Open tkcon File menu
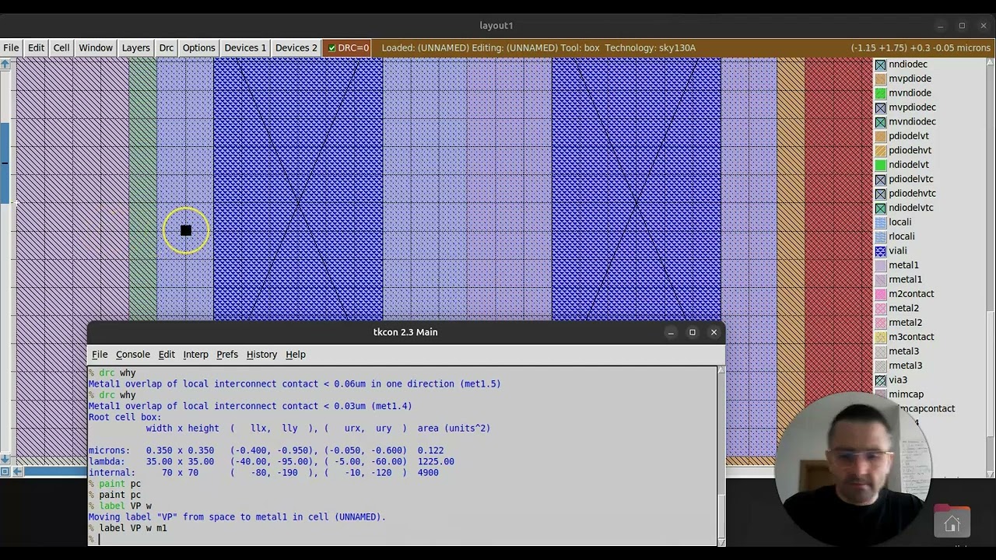996x560 pixels. [x=100, y=355]
